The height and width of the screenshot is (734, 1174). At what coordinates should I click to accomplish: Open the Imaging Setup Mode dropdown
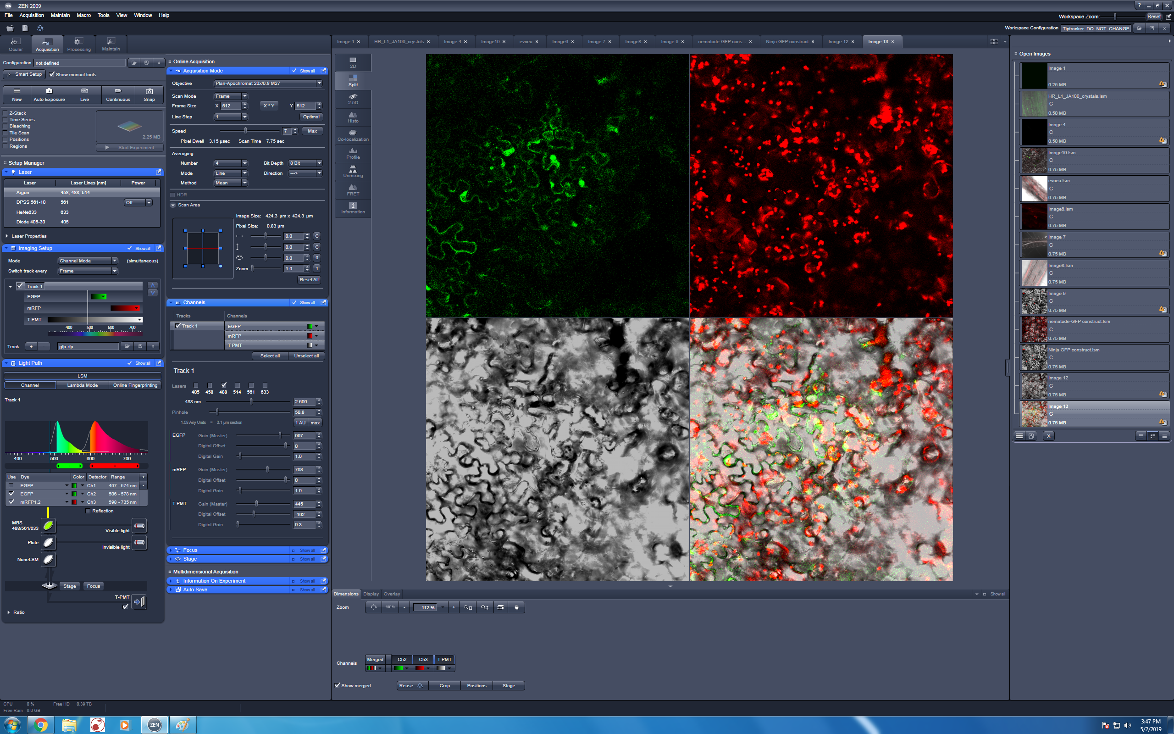[87, 261]
